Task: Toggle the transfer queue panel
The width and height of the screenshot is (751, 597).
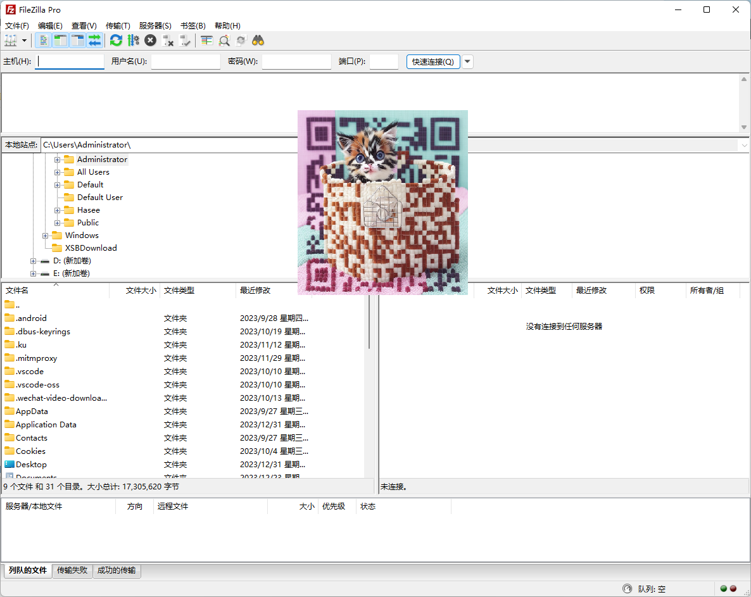Action: [x=94, y=40]
